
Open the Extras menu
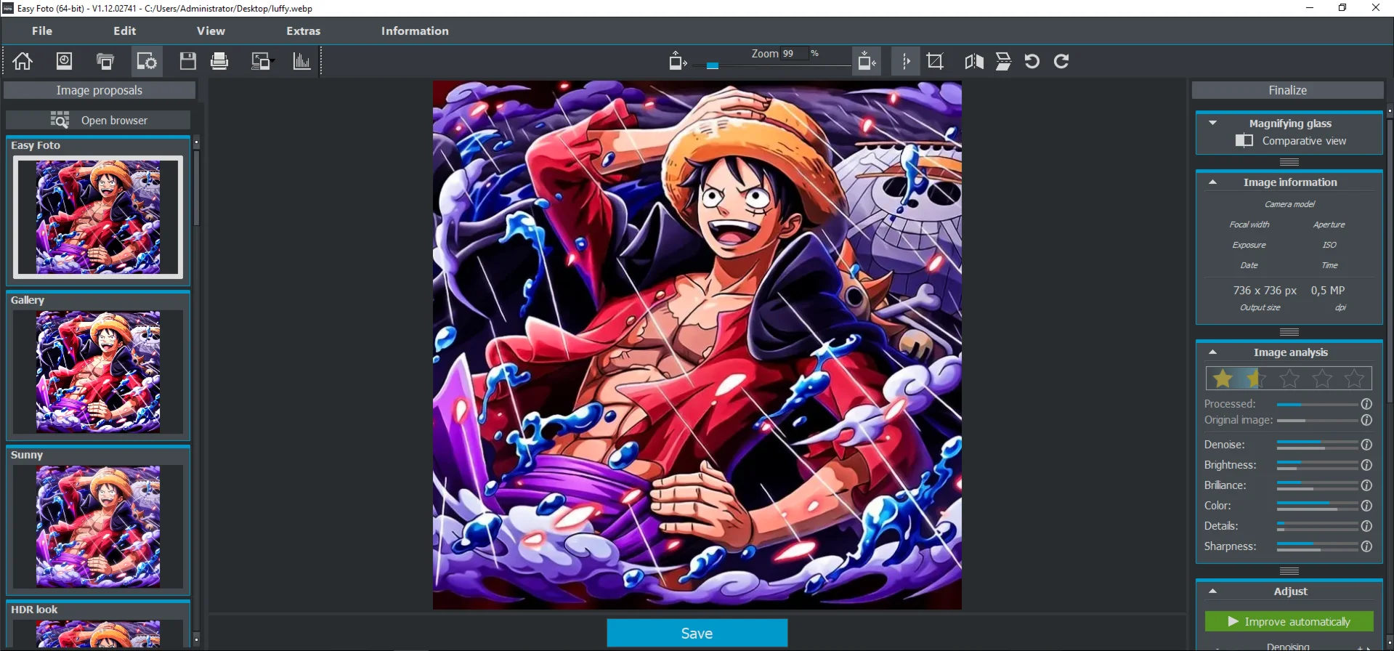(303, 31)
